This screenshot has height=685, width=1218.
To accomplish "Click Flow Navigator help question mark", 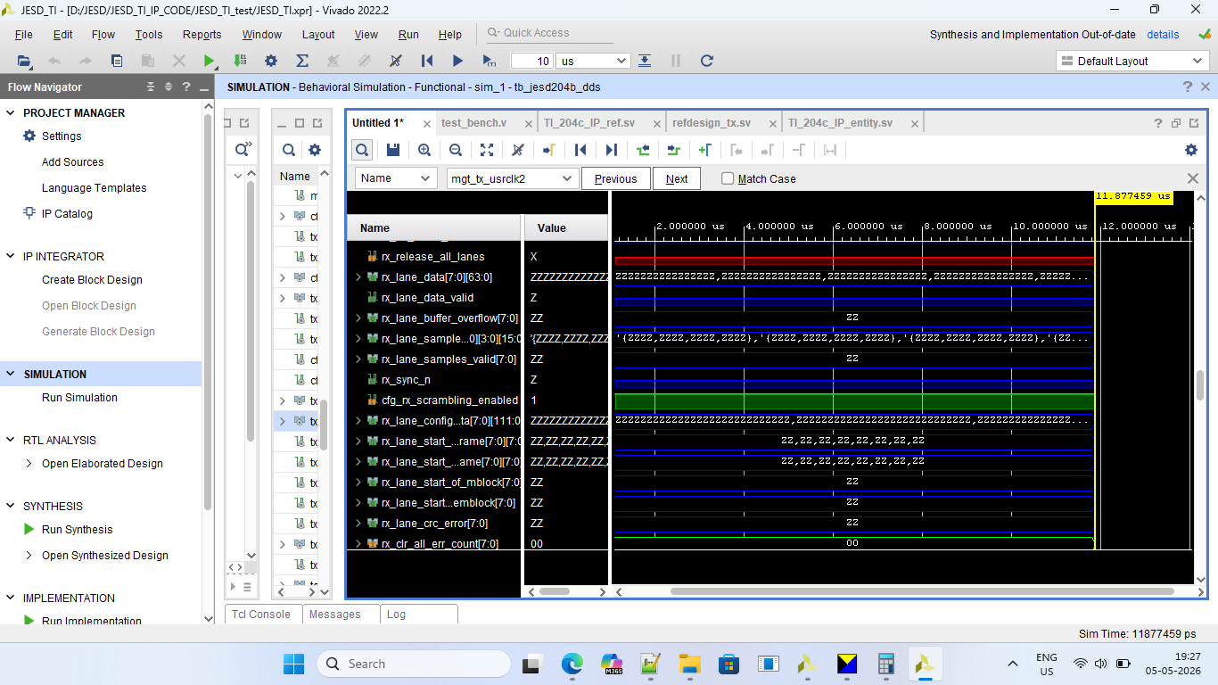I will tap(185, 87).
